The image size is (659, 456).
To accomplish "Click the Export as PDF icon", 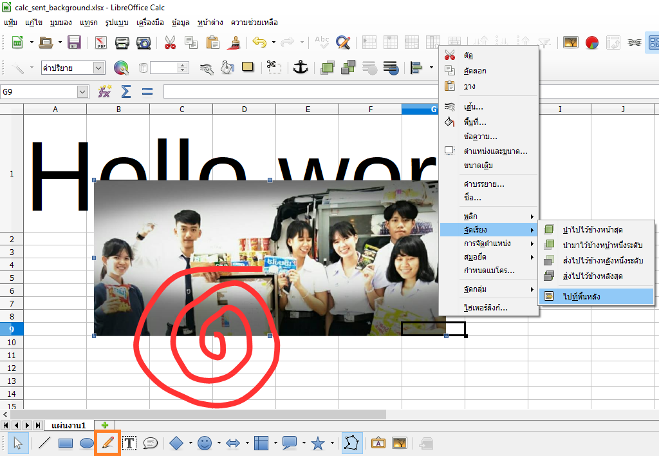I will pos(101,43).
